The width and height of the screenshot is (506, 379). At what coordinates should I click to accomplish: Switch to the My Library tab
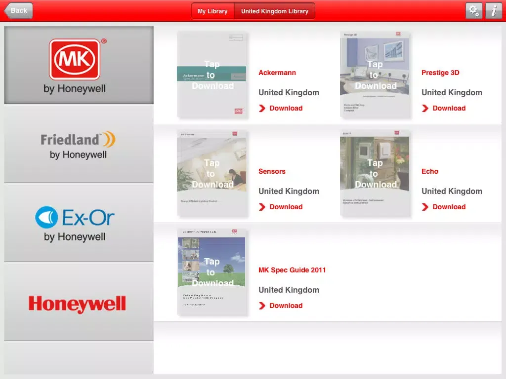(x=212, y=11)
